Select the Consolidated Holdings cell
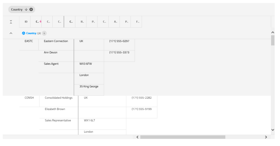The width and height of the screenshot is (280, 146). tap(59, 101)
